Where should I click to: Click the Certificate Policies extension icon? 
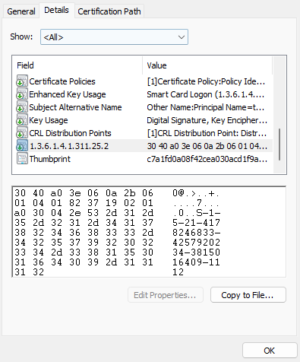22,81
